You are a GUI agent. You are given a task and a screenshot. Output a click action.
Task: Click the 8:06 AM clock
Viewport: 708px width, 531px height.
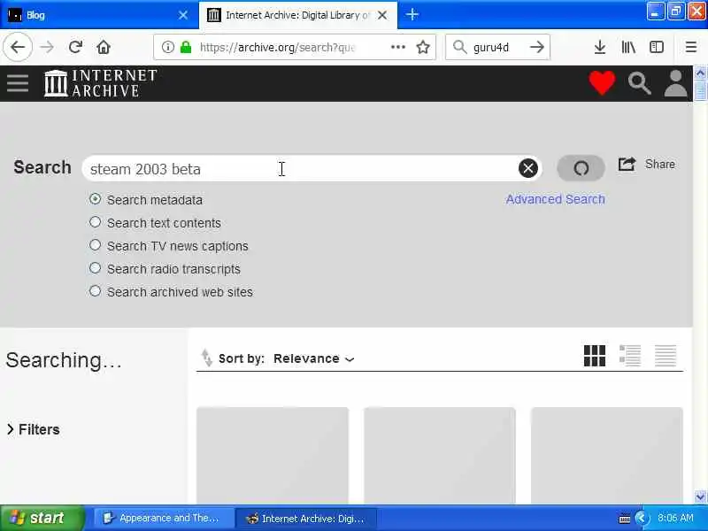tap(675, 518)
